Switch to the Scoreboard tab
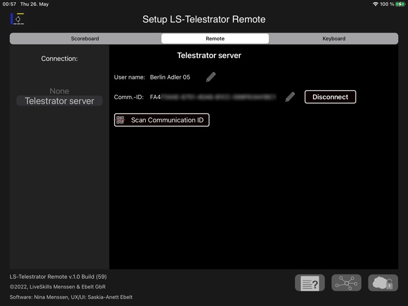 [x=85, y=39]
